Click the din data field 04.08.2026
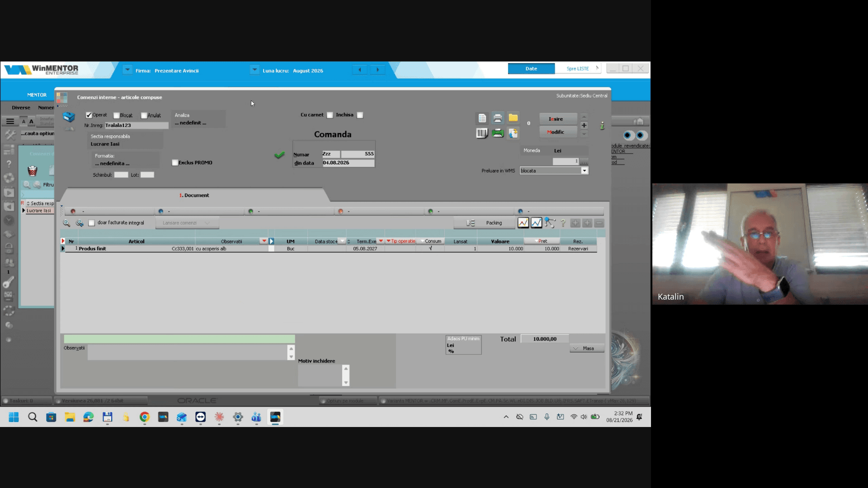868x488 pixels. click(x=348, y=163)
